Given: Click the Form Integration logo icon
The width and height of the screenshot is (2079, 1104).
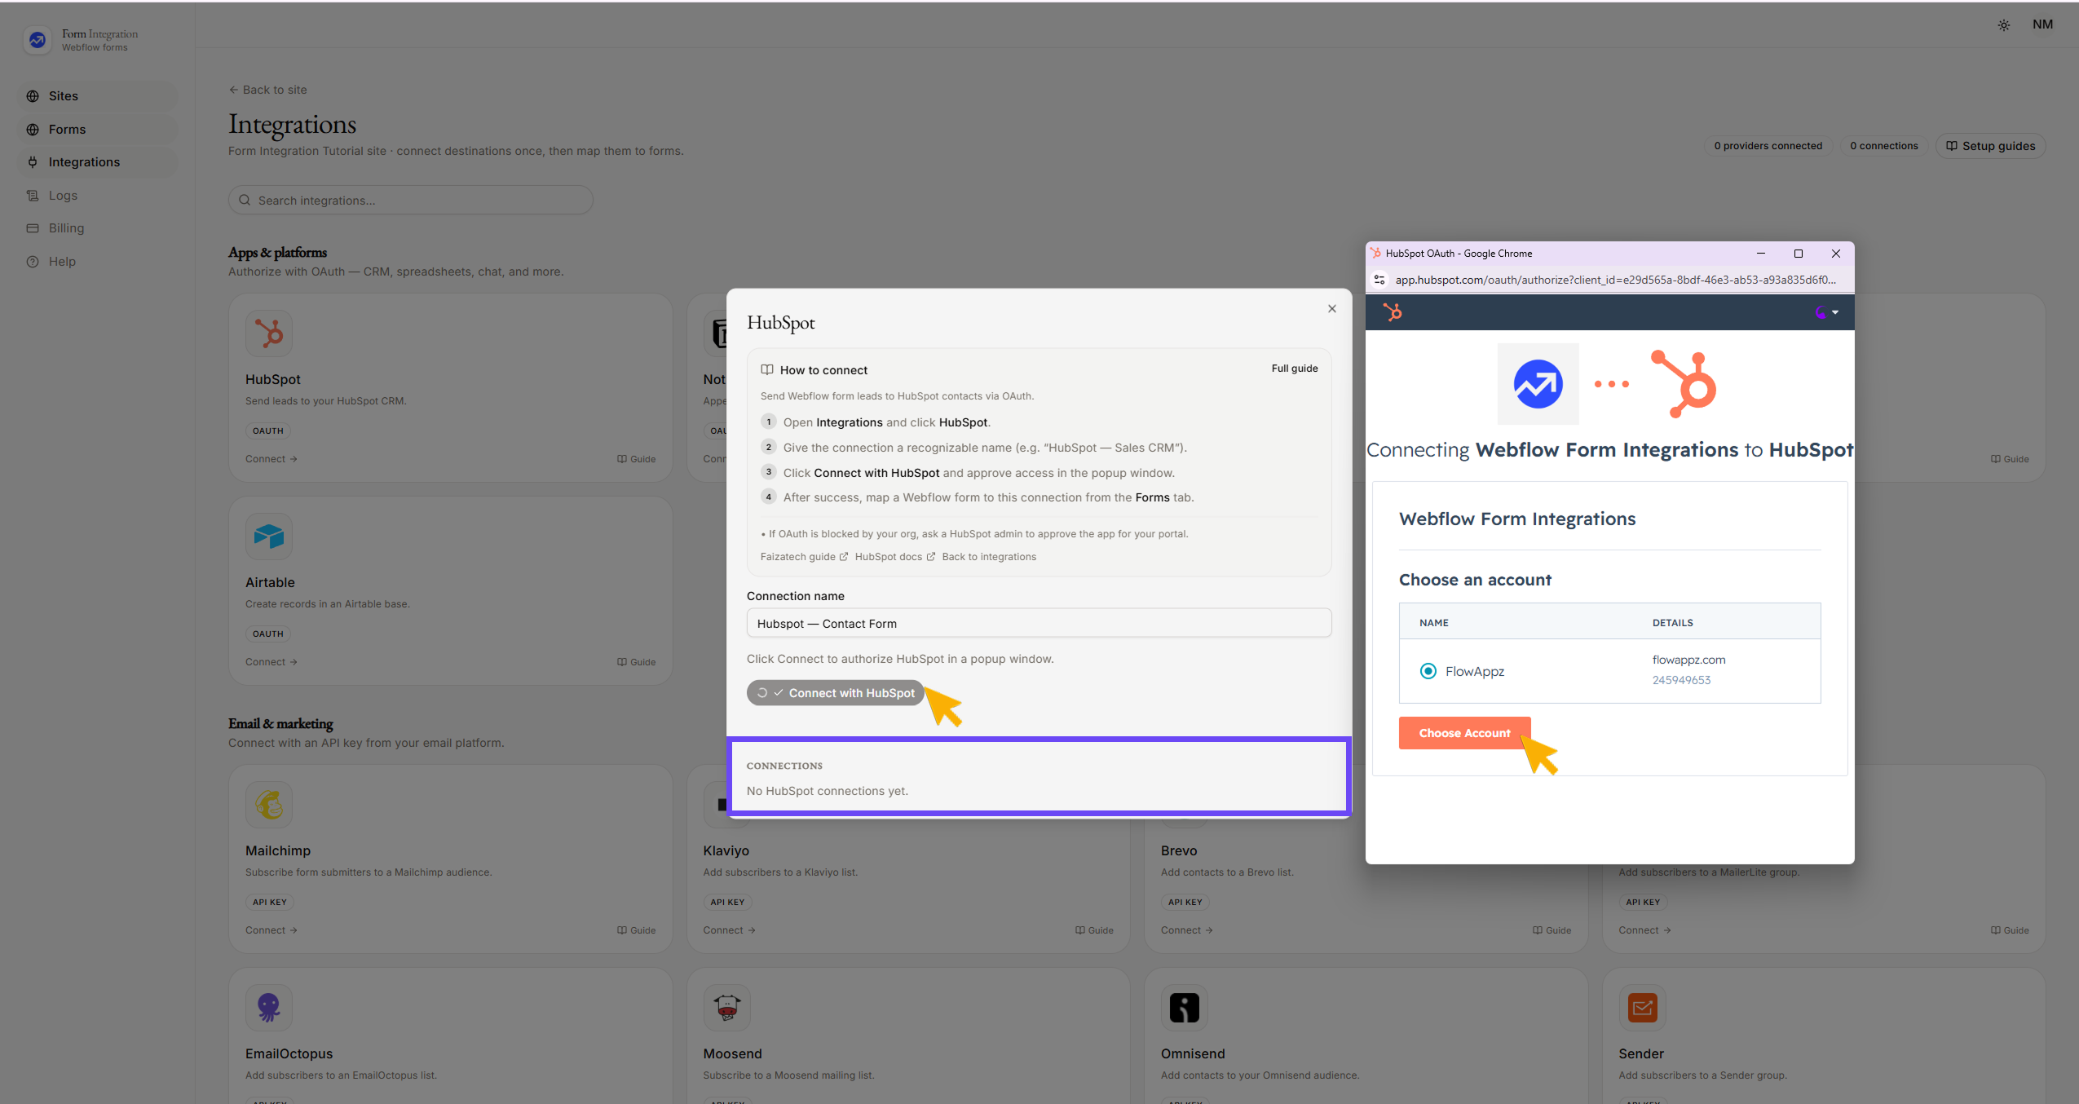Looking at the screenshot, I should (38, 40).
